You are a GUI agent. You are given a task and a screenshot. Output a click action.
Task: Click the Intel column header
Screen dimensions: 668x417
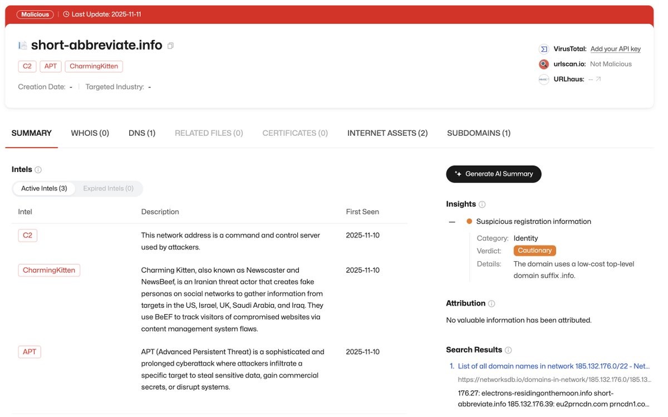(x=25, y=212)
